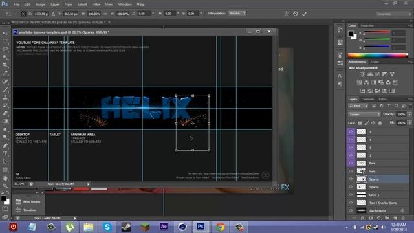Select the Path Selection tool

(x=5, y=161)
